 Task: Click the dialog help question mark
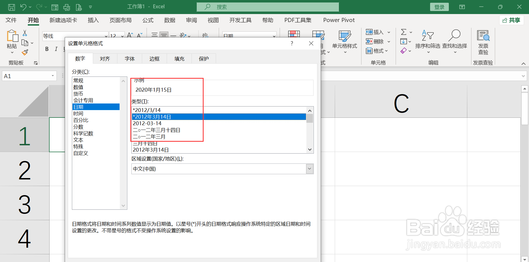pyautogui.click(x=292, y=43)
